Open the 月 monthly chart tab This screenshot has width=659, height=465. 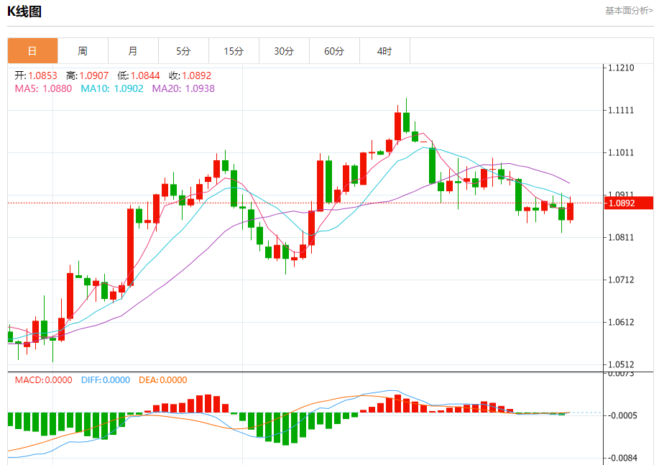tap(133, 51)
